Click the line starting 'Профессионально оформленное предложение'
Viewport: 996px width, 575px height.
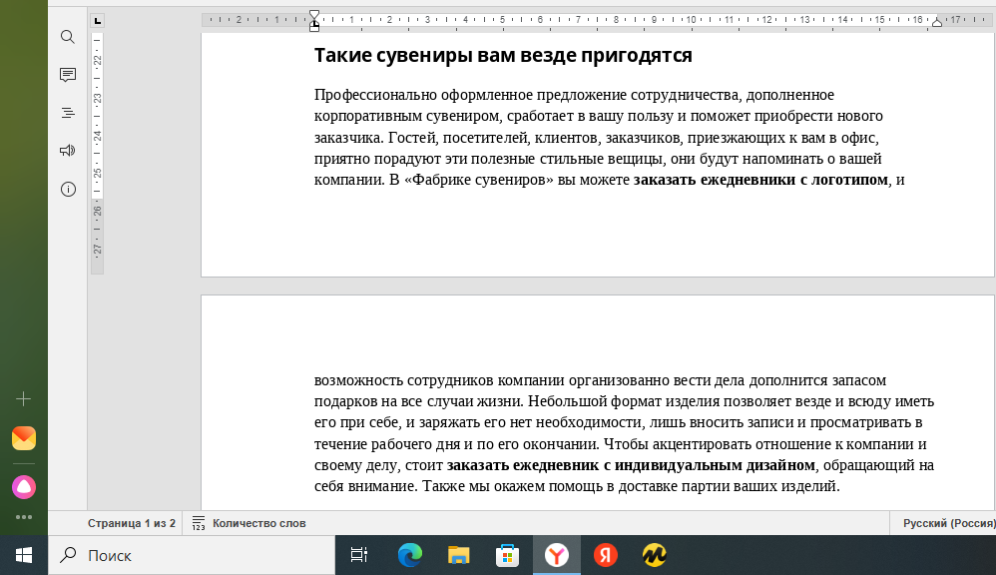(x=574, y=95)
